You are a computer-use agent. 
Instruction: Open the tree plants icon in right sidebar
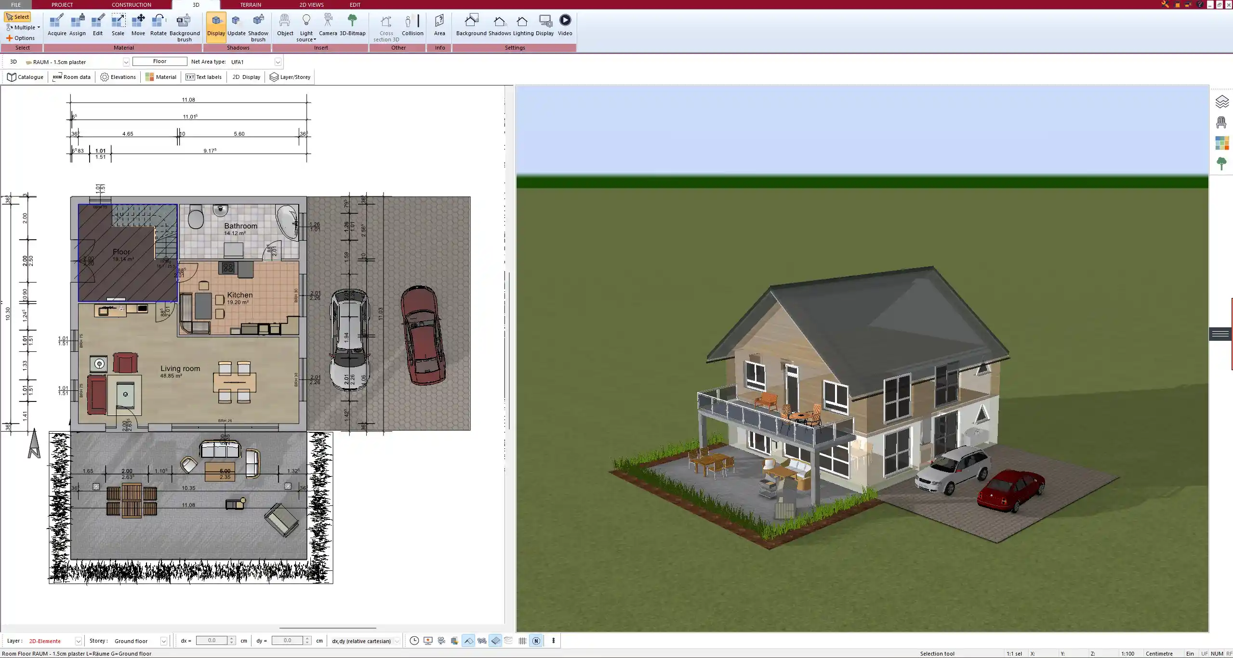point(1221,164)
